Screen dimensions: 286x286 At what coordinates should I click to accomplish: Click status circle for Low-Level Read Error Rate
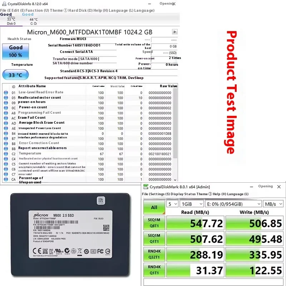[6, 93]
